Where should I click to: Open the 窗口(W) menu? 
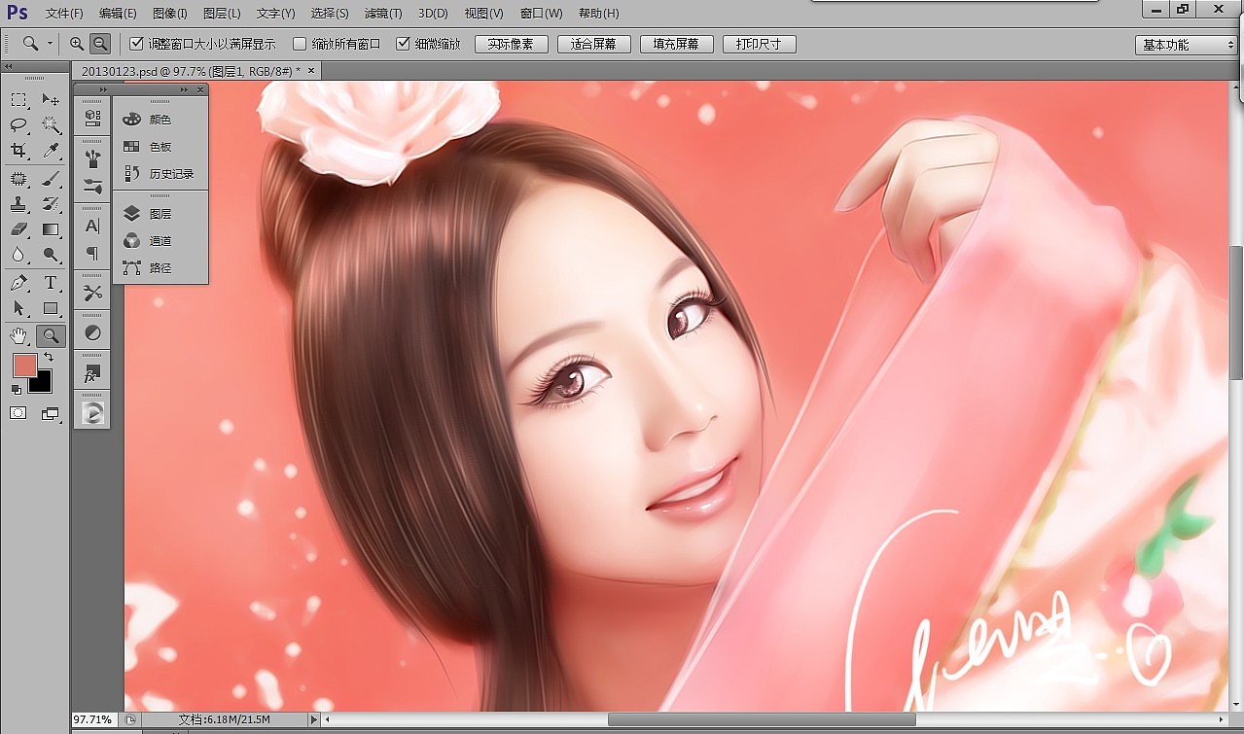542,13
